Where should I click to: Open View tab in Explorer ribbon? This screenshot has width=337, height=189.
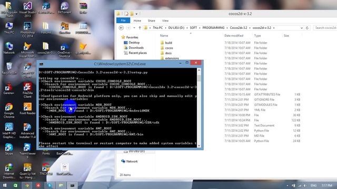165,20
